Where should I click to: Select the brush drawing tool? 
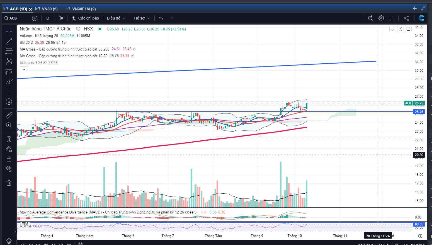point(9,81)
